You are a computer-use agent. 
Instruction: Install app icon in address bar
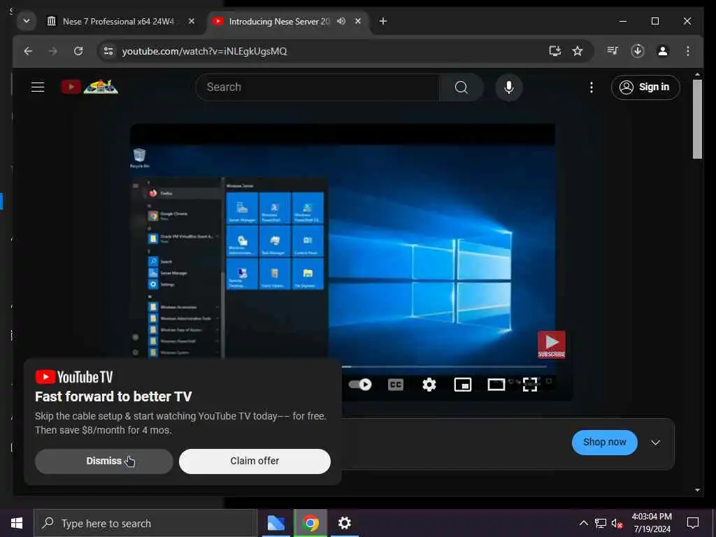554,51
